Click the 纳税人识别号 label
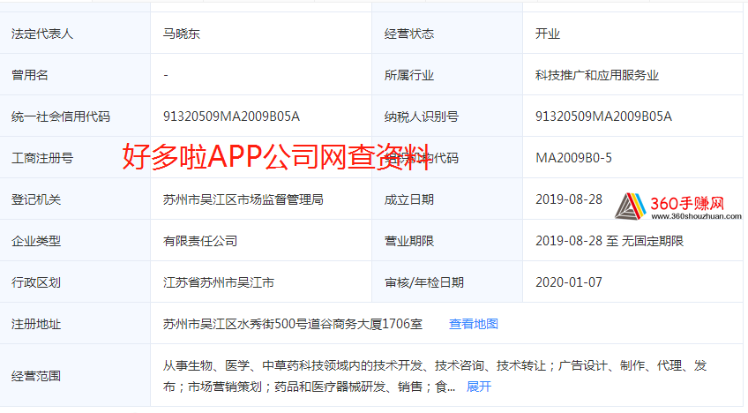748x413 pixels. pyautogui.click(x=422, y=116)
